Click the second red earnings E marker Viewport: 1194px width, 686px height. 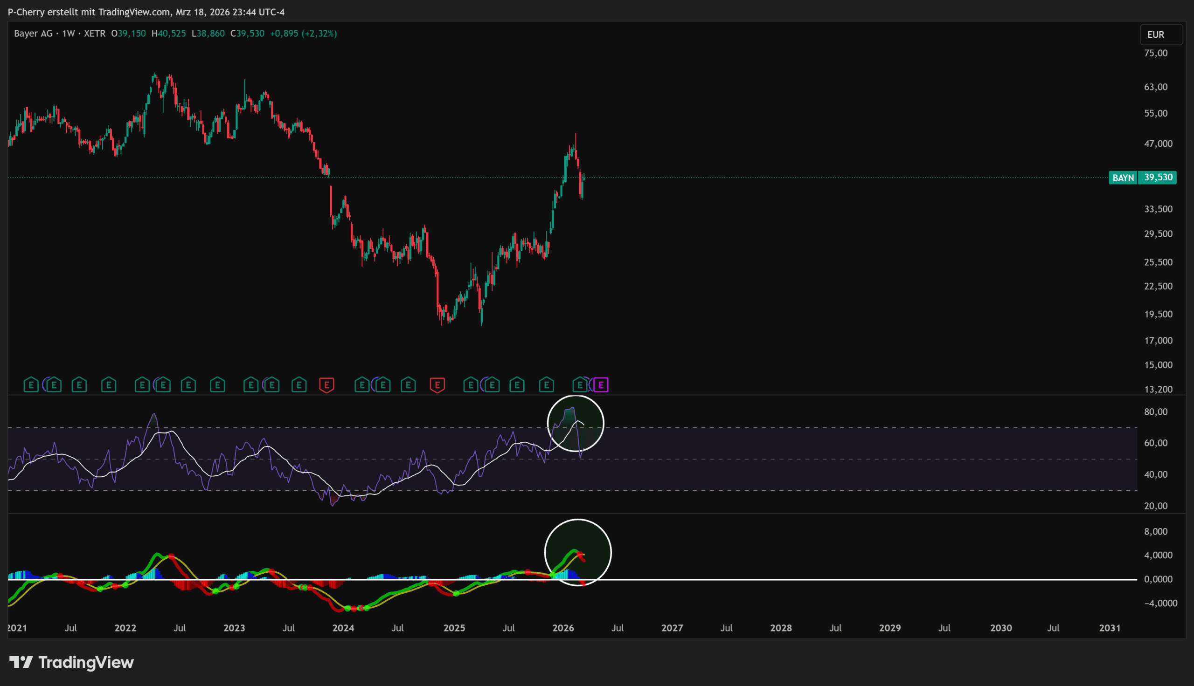437,385
